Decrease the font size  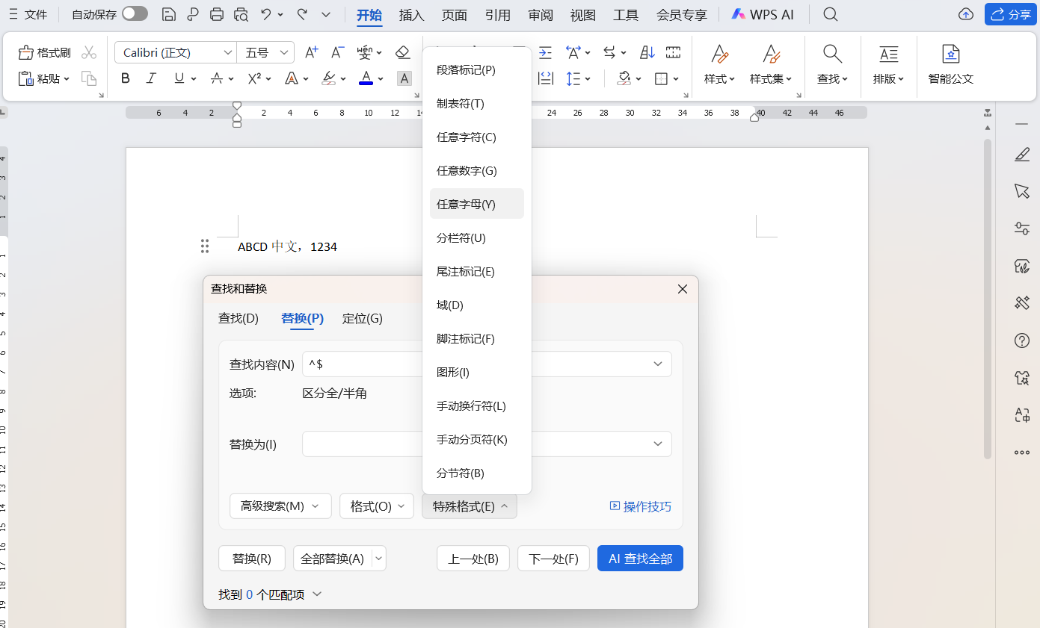337,52
